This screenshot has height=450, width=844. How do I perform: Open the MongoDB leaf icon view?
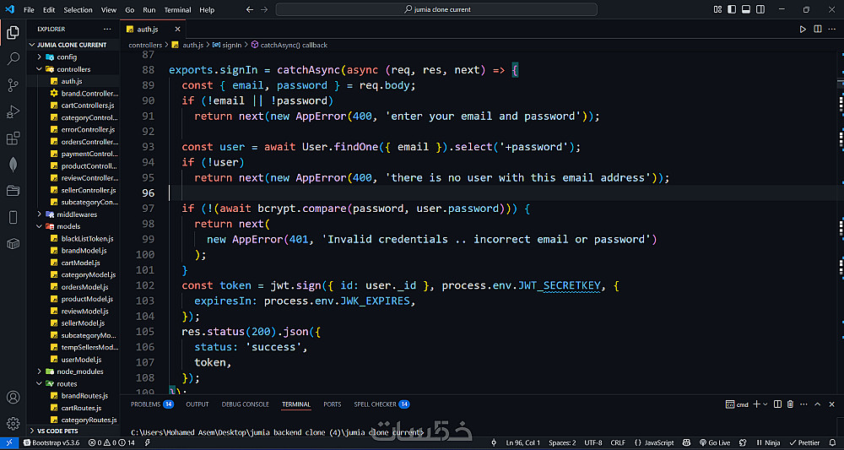pyautogui.click(x=13, y=165)
